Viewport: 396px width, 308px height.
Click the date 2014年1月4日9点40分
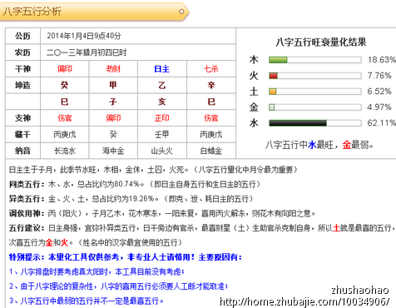[84, 36]
